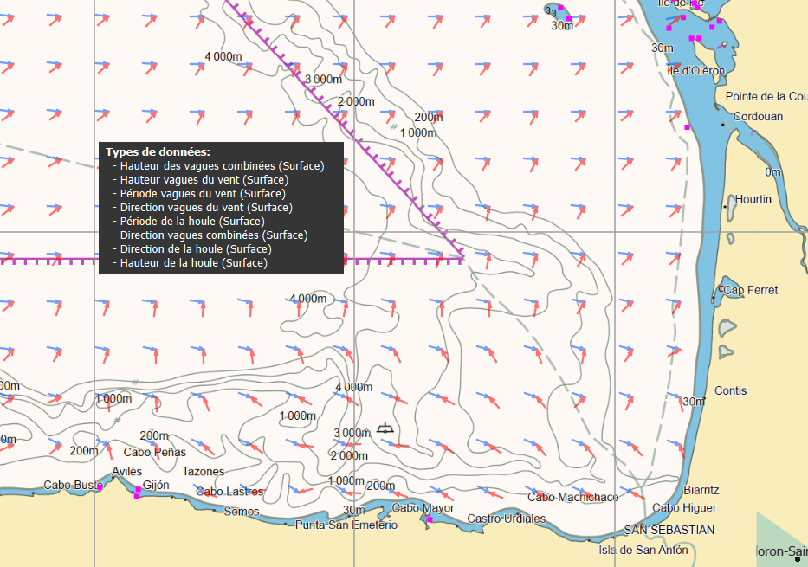Select the harbor marker near Cabo Busto
The height and width of the screenshot is (567, 808).
click(100, 487)
